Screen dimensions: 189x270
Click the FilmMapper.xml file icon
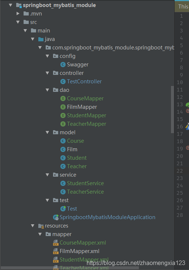tap(56, 251)
